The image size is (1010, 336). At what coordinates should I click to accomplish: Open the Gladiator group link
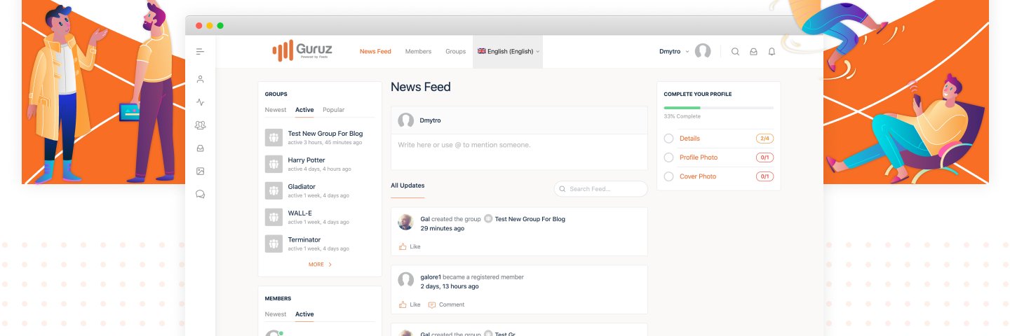pos(302,186)
